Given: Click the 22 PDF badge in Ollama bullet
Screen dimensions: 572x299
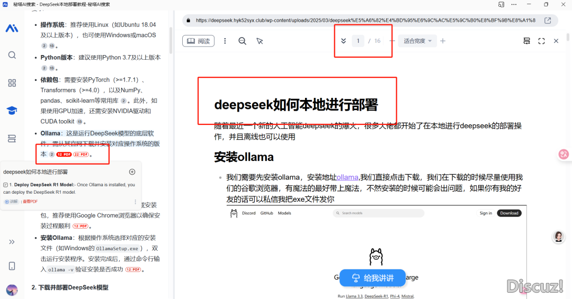Looking at the screenshot, I should coord(81,154).
